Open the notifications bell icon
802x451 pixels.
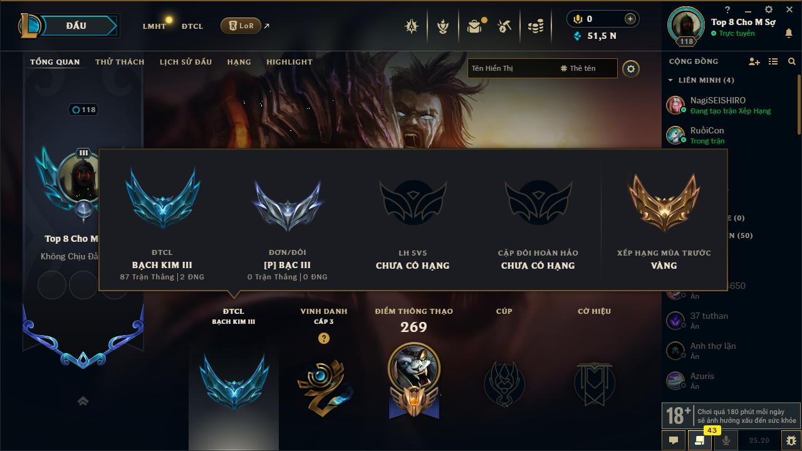789,33
